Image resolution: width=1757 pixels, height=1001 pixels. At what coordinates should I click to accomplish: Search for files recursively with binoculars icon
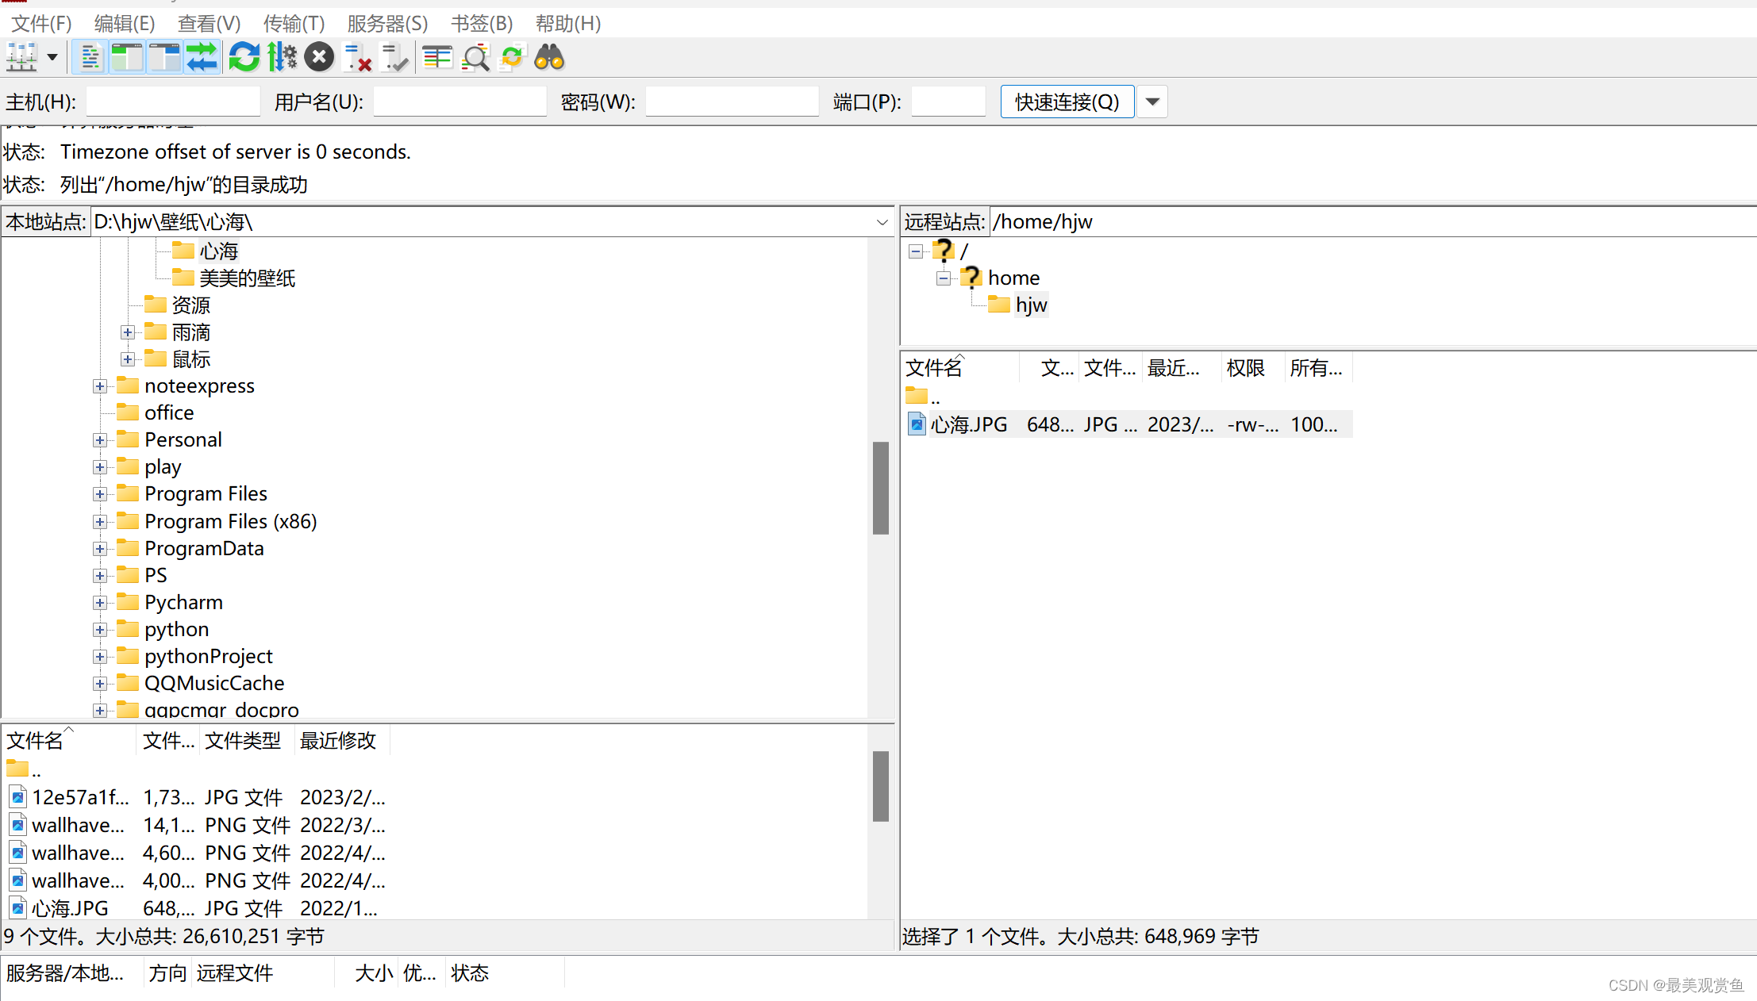point(549,58)
